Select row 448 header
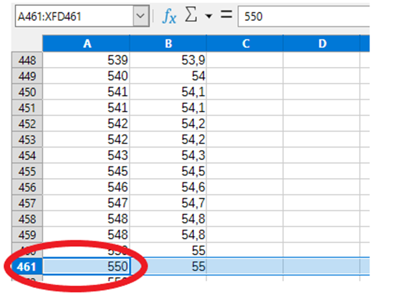The width and height of the screenshot is (394, 297). click(x=27, y=60)
